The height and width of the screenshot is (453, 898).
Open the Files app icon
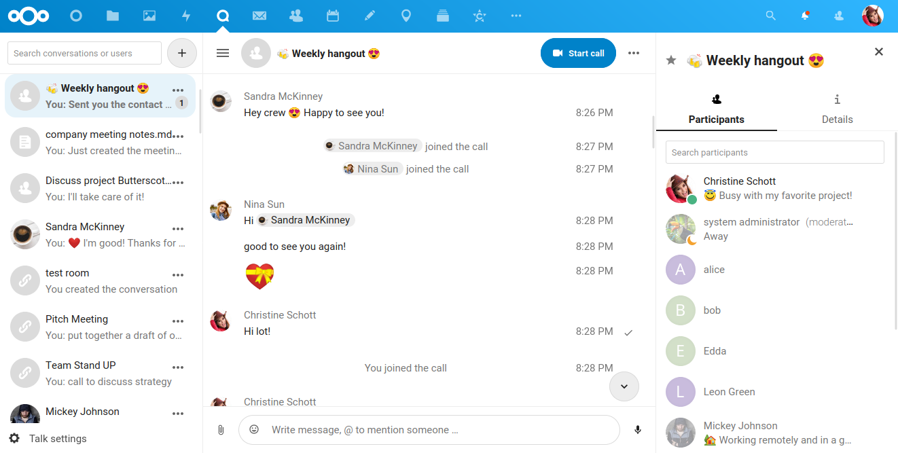click(113, 16)
